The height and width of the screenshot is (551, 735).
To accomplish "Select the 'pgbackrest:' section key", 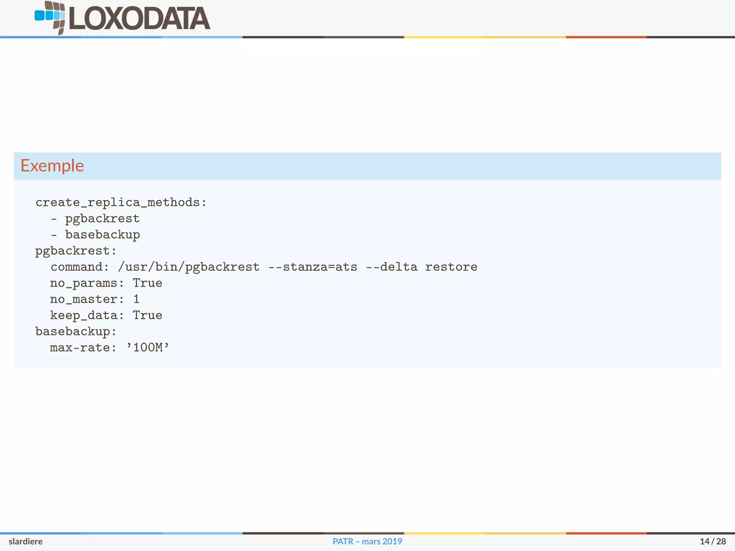I will (76, 251).
